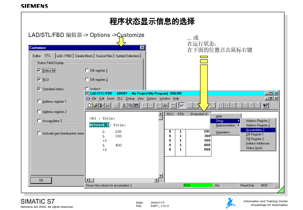Click the LAD/STL/FBD application title icon
Viewport: 303px width, 210px height.
88,93
